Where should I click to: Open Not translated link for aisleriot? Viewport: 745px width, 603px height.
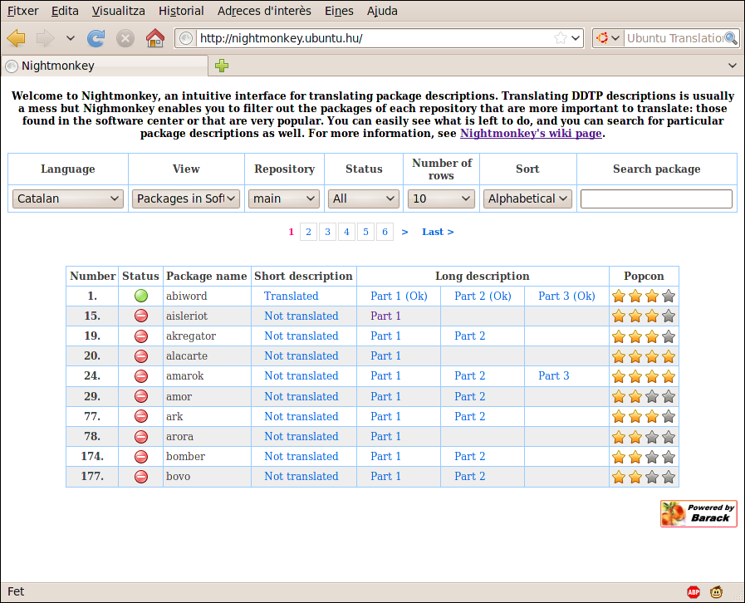[x=301, y=316]
